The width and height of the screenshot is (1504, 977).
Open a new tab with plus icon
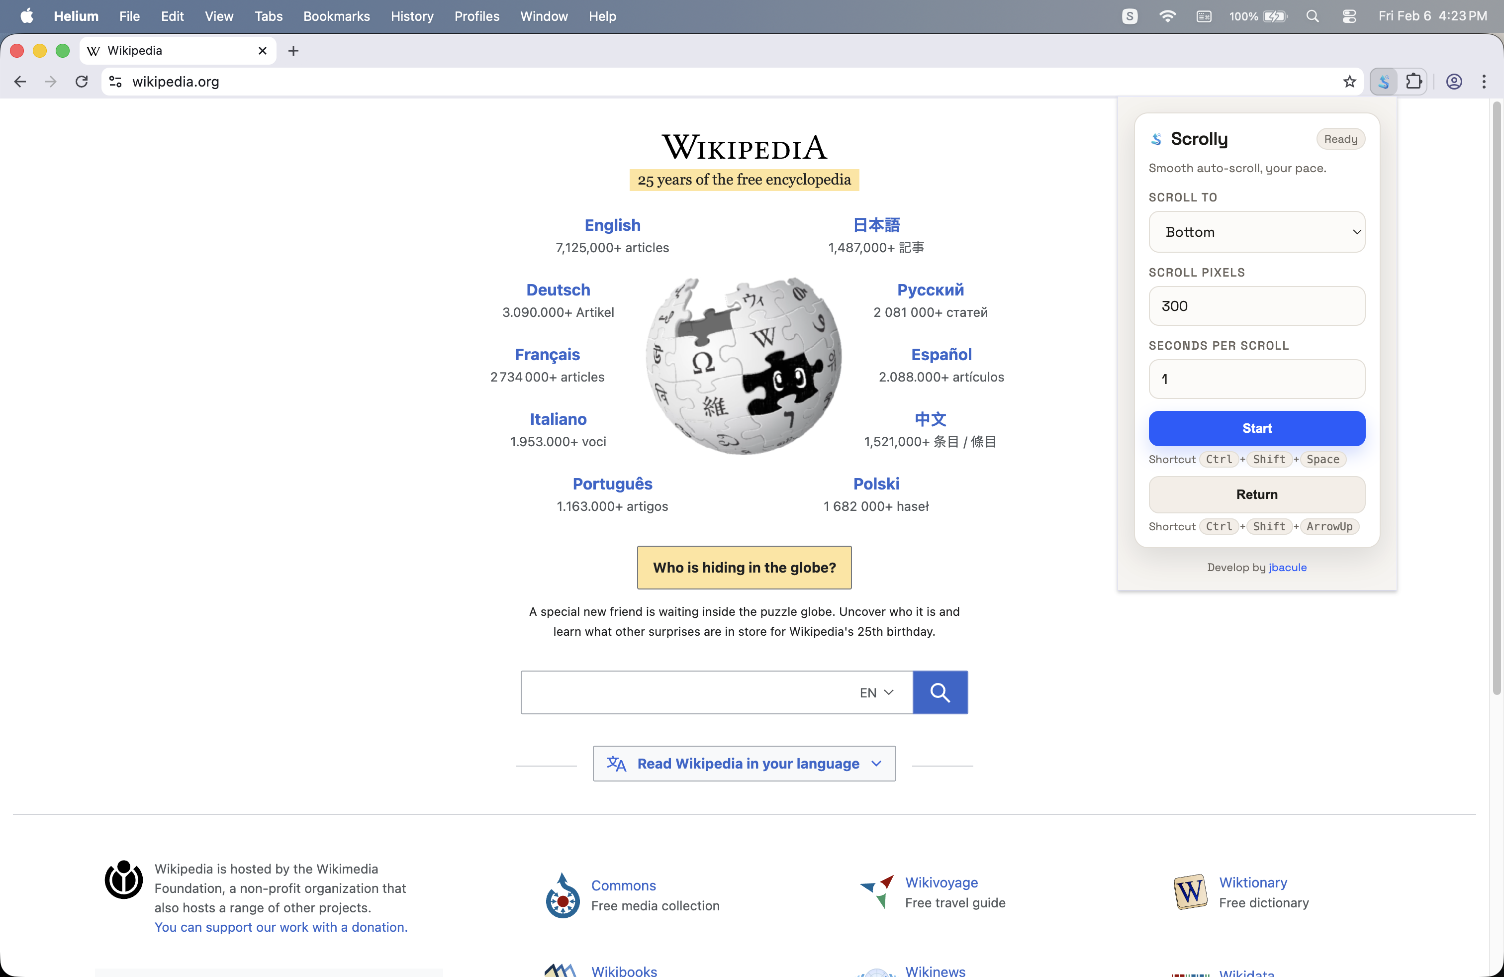pyautogui.click(x=293, y=51)
